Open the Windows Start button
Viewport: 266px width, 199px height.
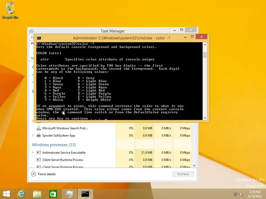6,194
